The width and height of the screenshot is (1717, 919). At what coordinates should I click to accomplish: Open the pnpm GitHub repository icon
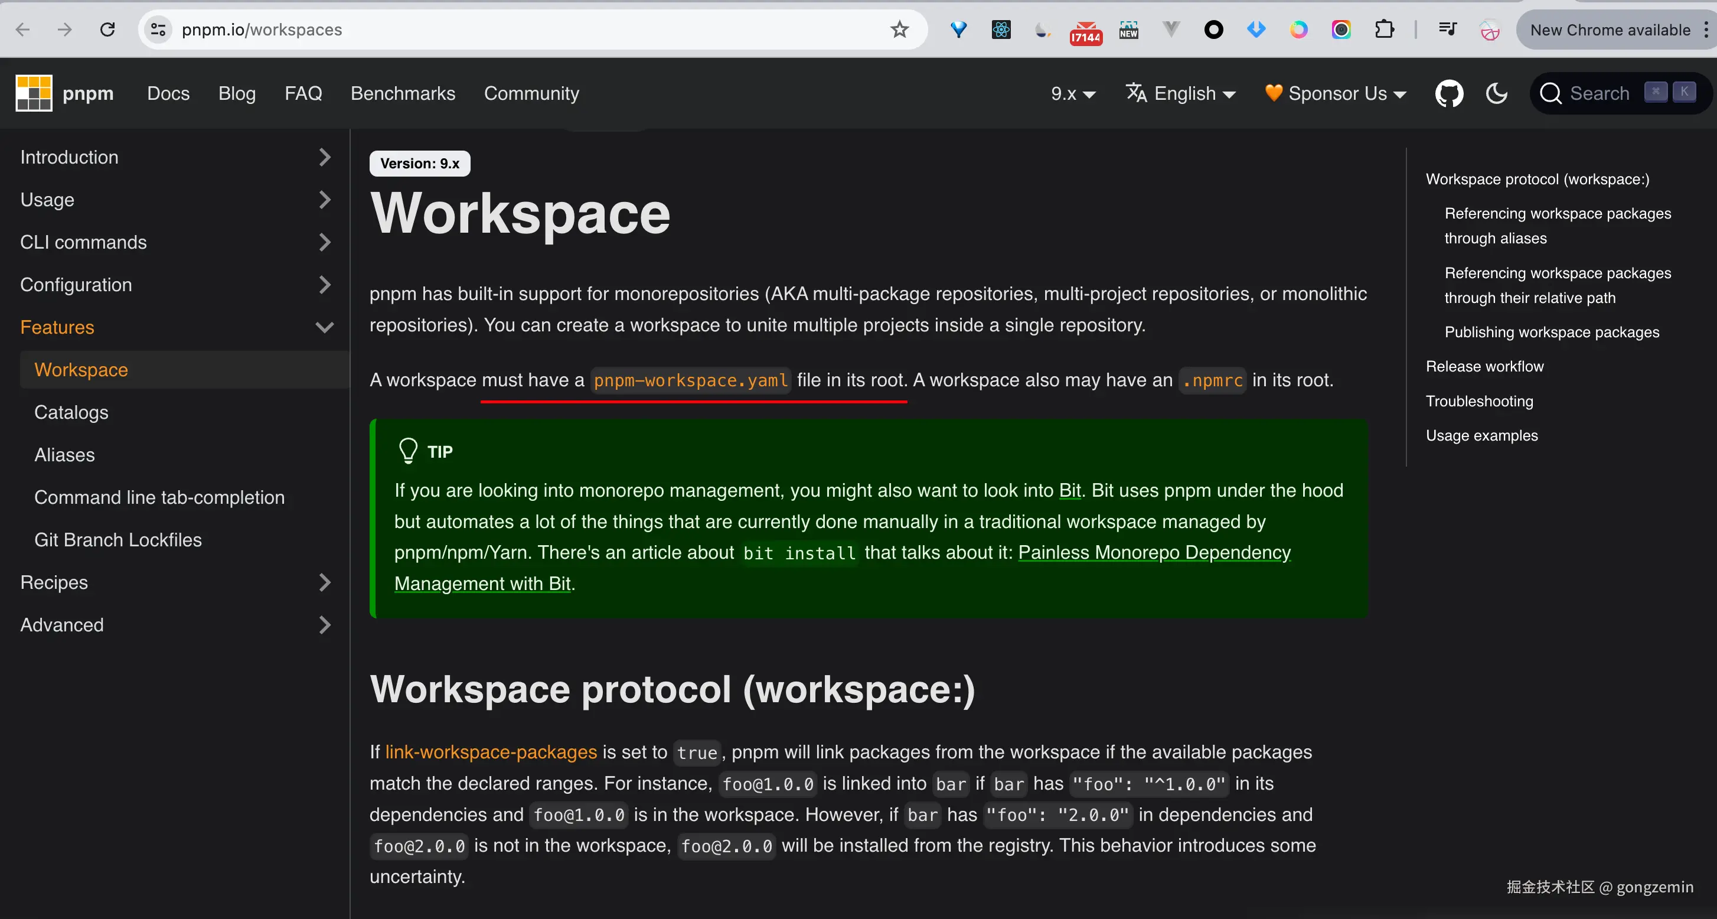pyautogui.click(x=1449, y=93)
